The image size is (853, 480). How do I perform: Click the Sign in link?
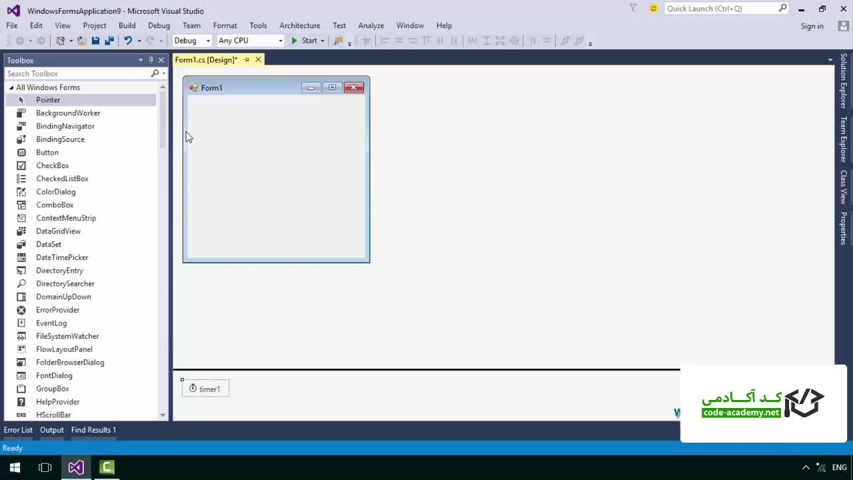[812, 26]
